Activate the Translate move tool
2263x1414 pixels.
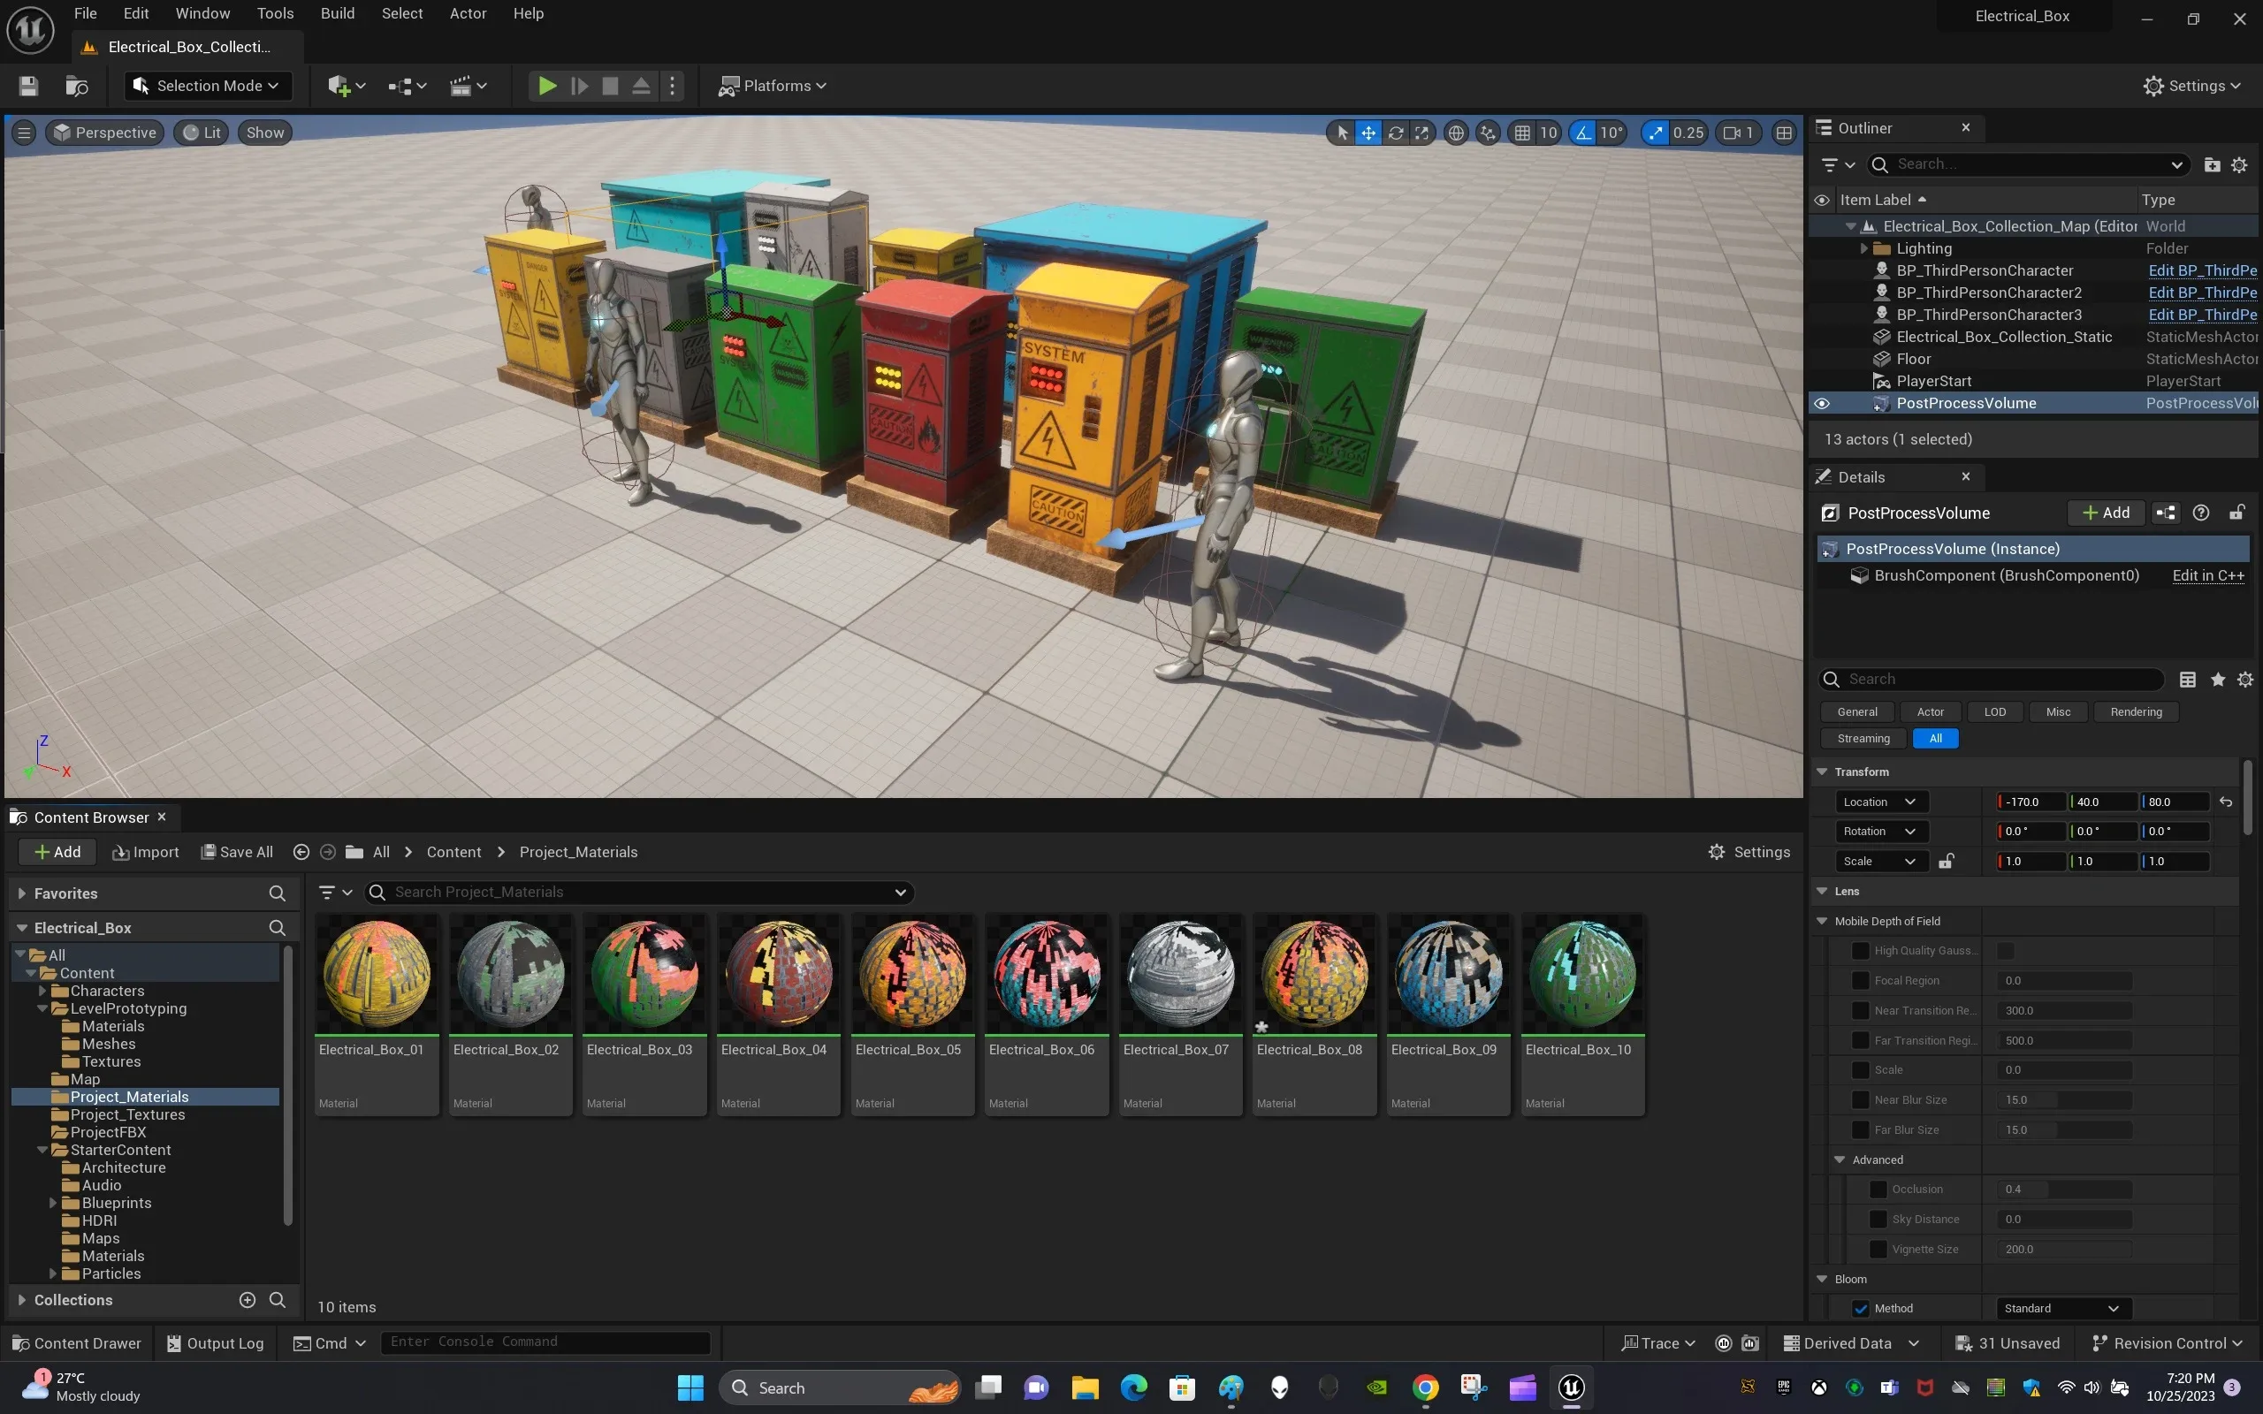pyautogui.click(x=1368, y=133)
